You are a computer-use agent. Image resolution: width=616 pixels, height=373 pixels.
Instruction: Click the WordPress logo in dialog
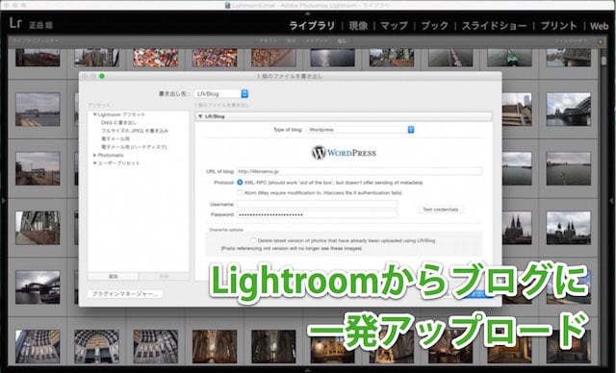pos(344,153)
